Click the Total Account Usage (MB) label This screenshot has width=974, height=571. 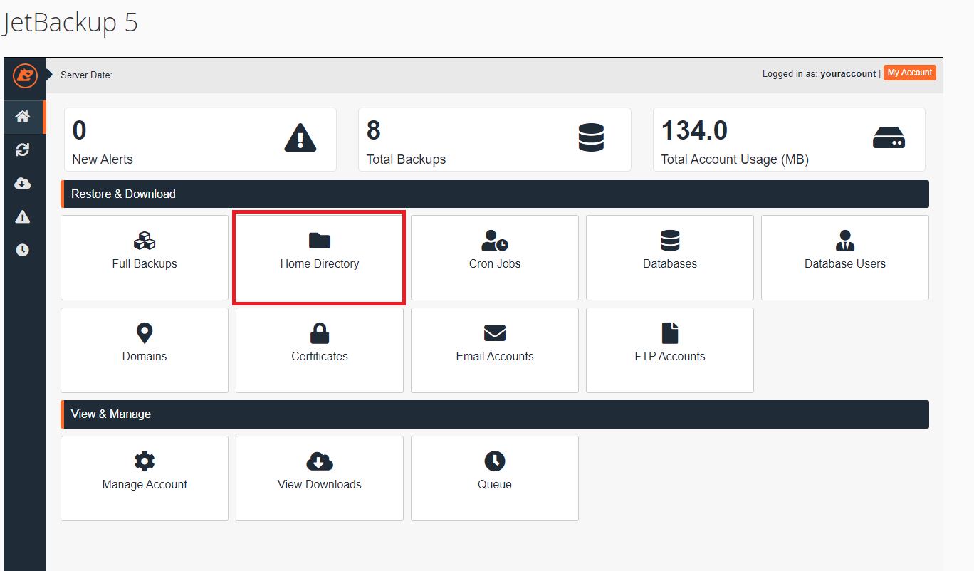tap(735, 159)
